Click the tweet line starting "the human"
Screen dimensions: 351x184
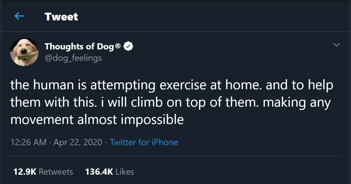coord(171,86)
